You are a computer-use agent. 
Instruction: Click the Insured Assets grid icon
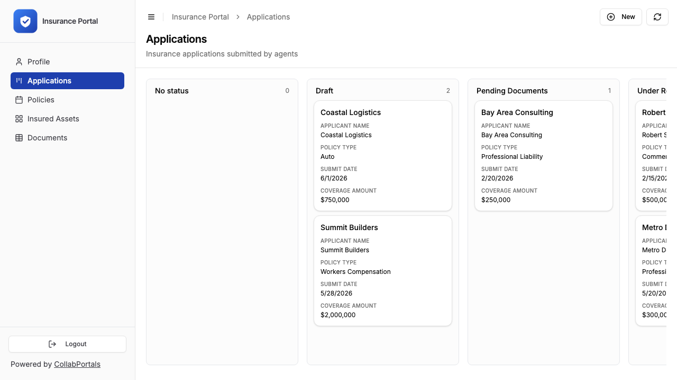click(19, 119)
